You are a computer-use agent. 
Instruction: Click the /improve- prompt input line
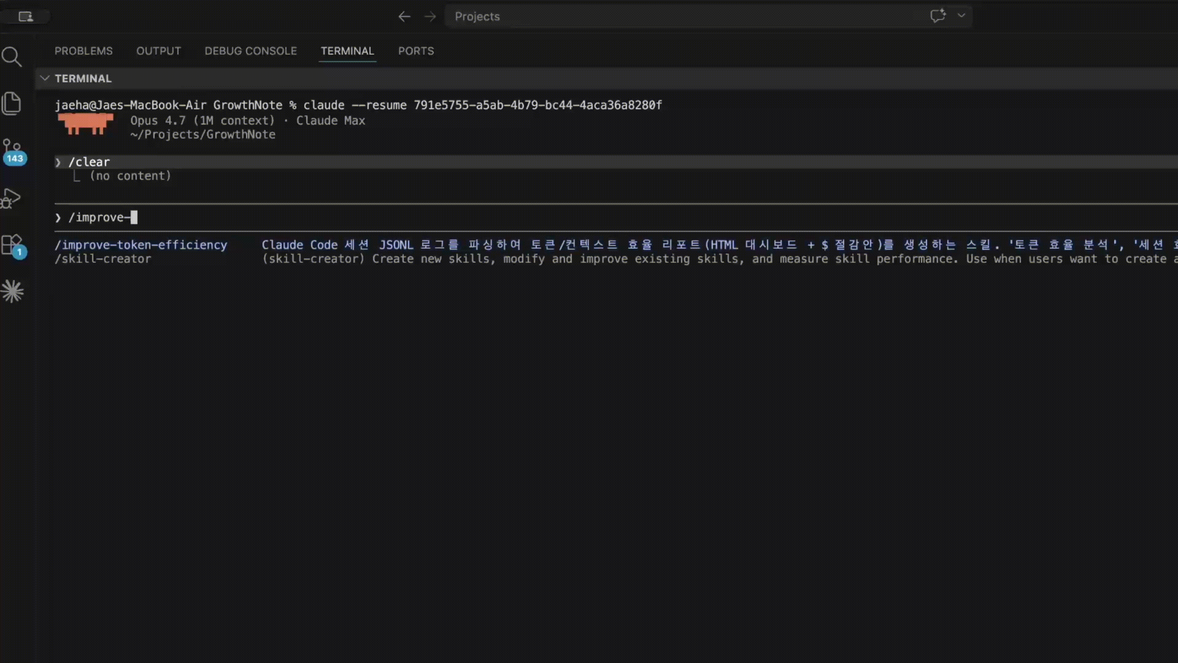(x=616, y=217)
